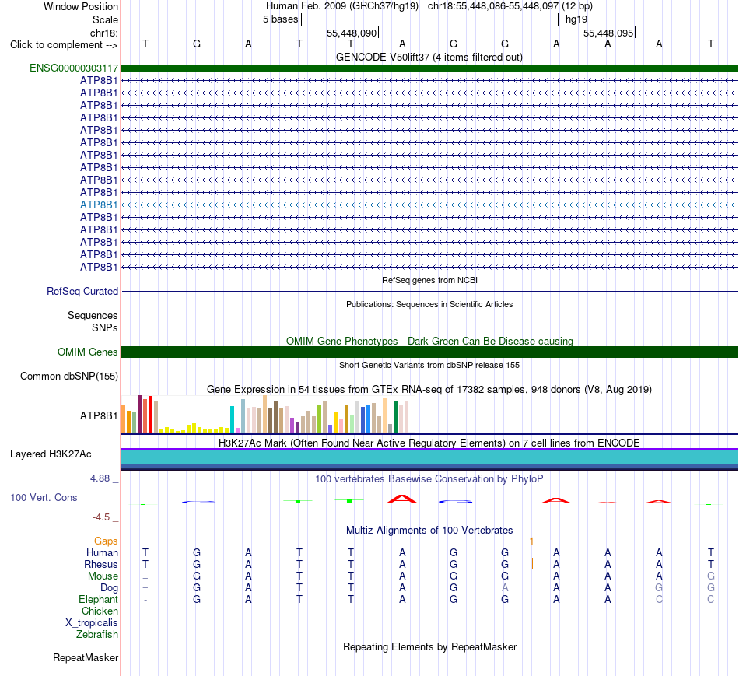
Task: Click the '=' symbol in the Dog row
Action: click(145, 589)
